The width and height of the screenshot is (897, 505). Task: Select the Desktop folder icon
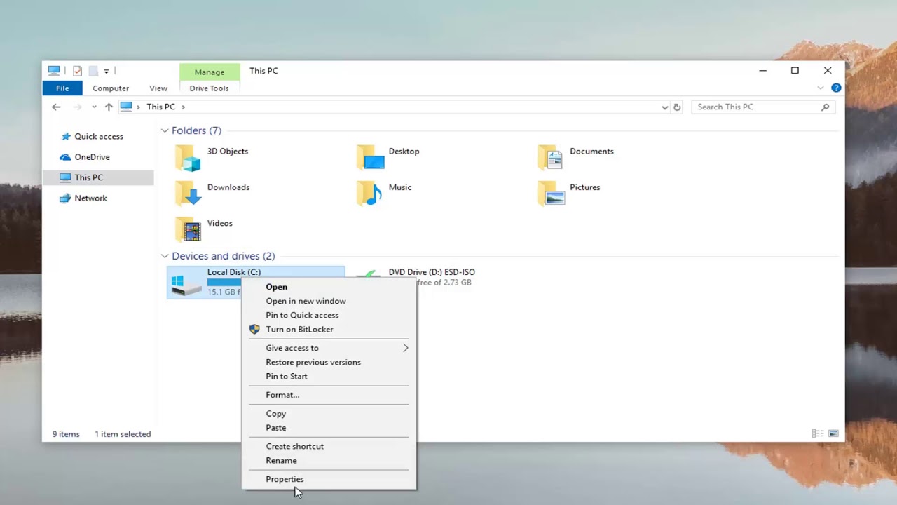coord(370,158)
